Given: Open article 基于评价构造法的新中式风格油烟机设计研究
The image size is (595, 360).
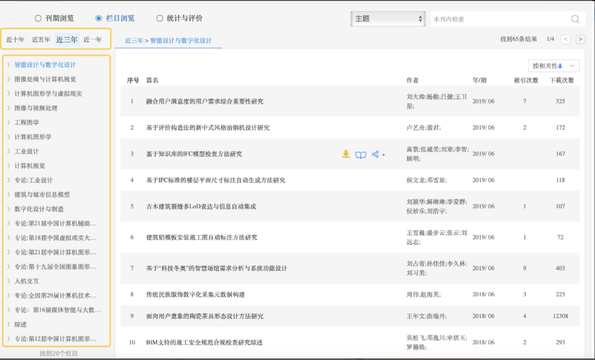Looking at the screenshot, I should tap(208, 127).
